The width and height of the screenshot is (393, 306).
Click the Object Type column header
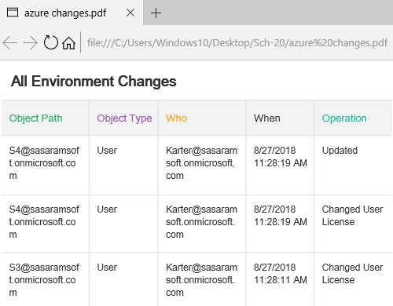click(x=124, y=118)
